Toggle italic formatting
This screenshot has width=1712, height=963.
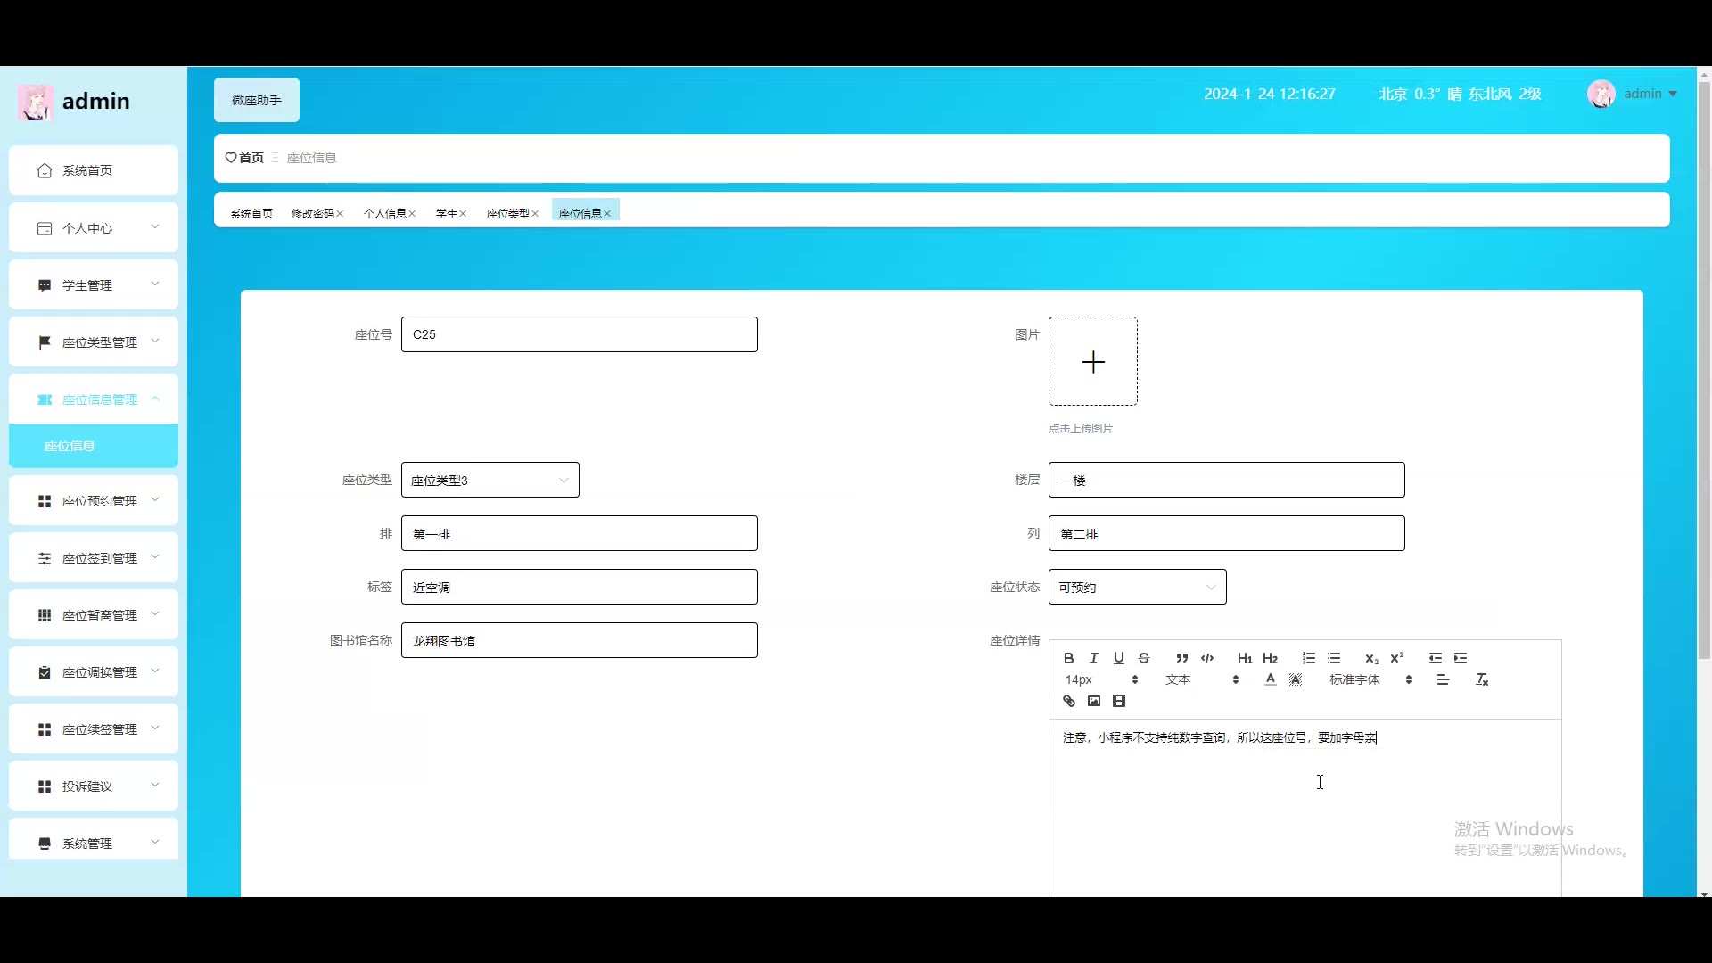(1094, 658)
